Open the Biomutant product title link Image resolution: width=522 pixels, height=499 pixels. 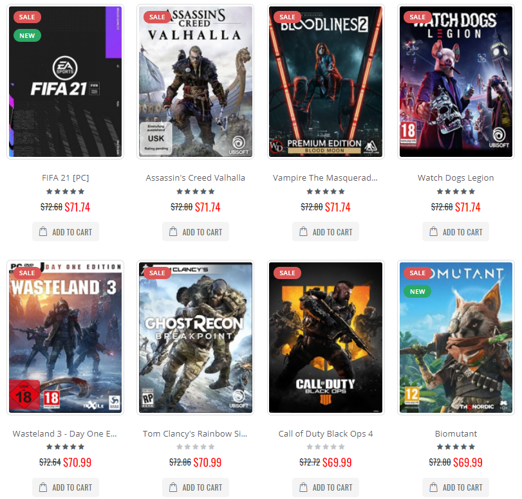point(456,434)
